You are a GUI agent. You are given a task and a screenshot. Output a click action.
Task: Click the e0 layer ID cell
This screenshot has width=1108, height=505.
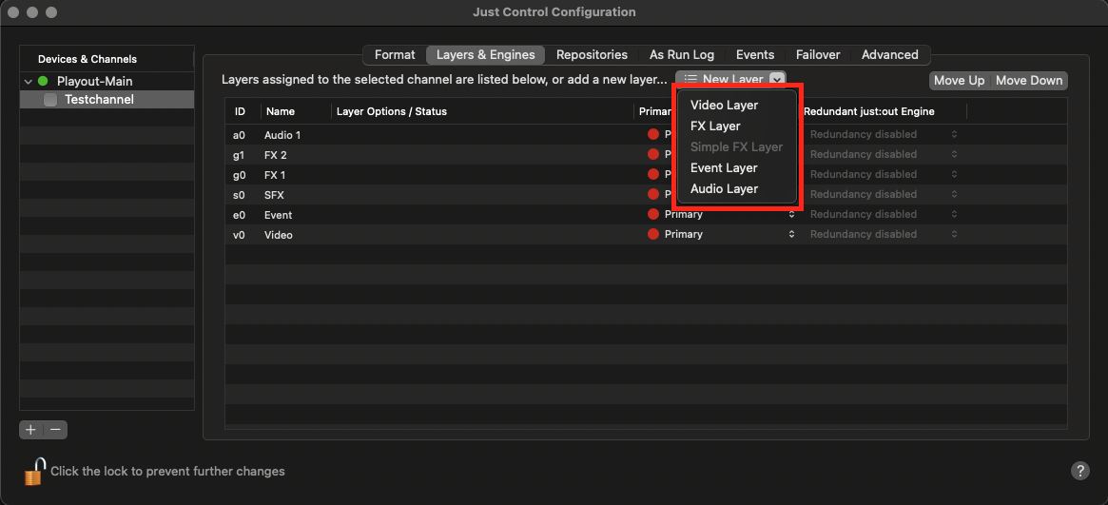(239, 215)
